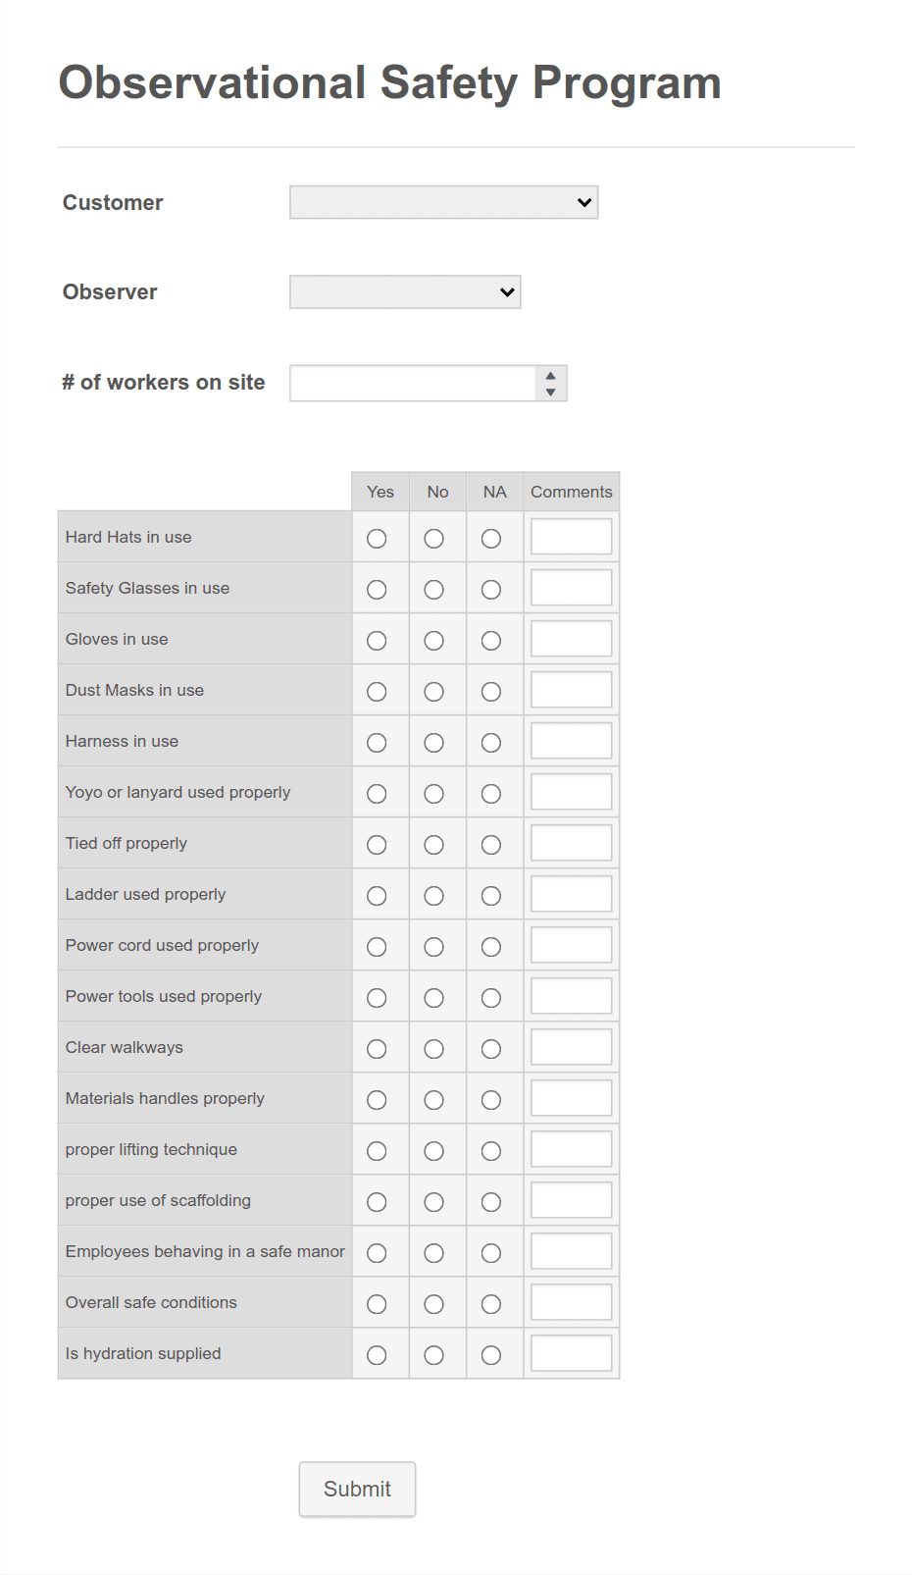The image size is (912, 1575).
Task: Click comments box for Power cord used properly
Action: [x=571, y=945]
